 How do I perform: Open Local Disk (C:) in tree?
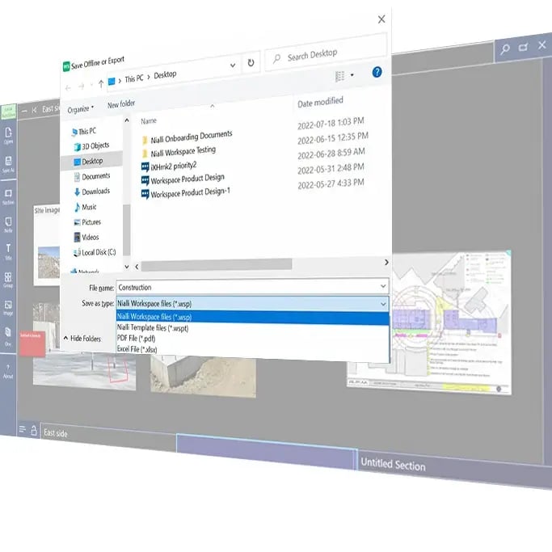pos(95,252)
